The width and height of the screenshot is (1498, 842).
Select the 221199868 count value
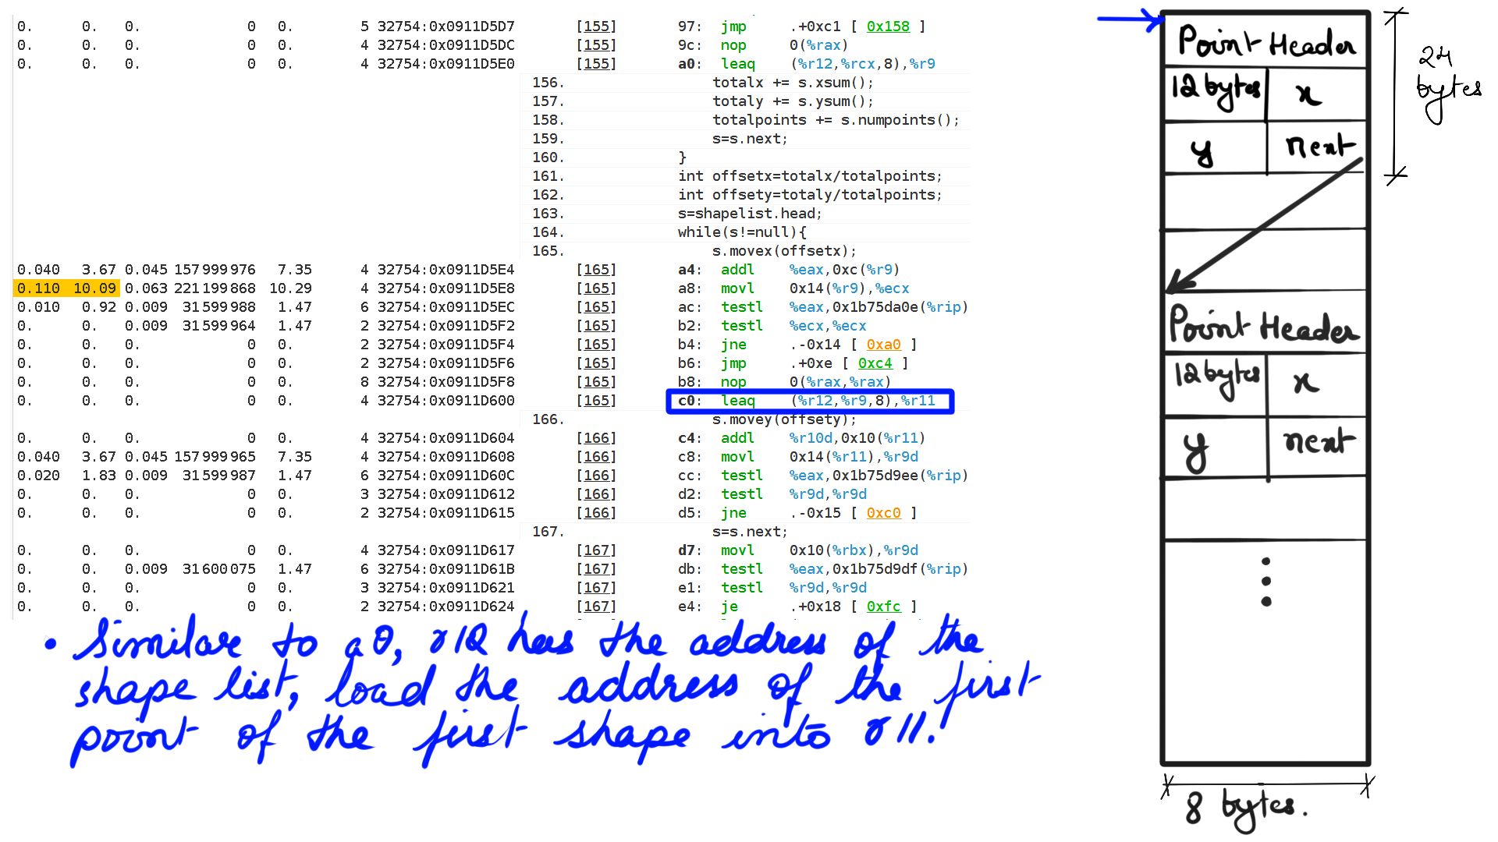pyautogui.click(x=215, y=288)
